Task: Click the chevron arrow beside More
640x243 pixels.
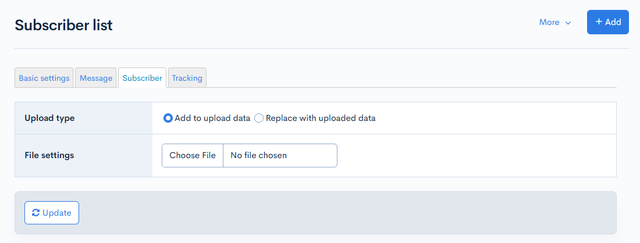Action: (568, 23)
